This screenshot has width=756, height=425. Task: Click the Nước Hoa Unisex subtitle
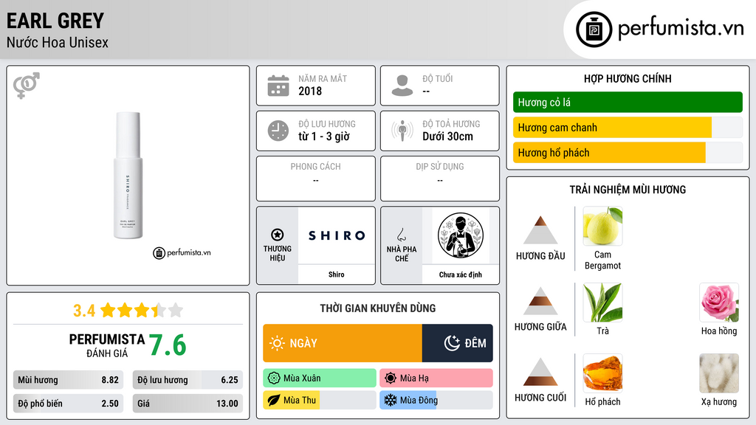click(x=58, y=42)
